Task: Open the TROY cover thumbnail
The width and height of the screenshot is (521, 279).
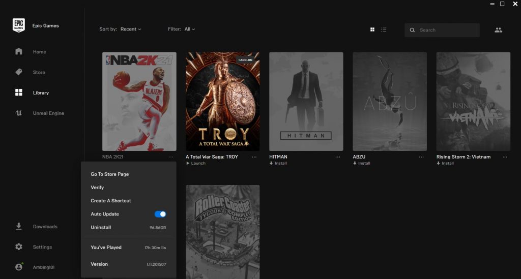Action: 223,102
